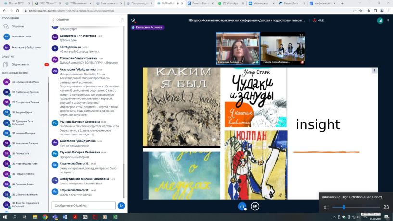
Task: Open Google Chrome from the taskbar
Action: (45, 217)
